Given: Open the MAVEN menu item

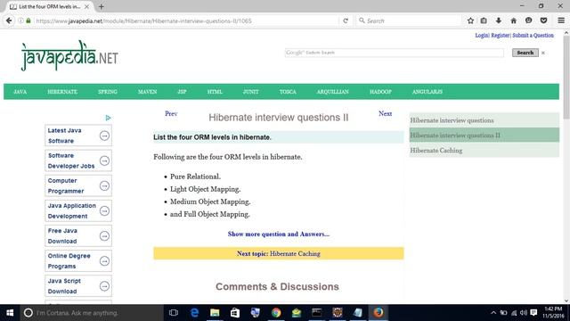Looking at the screenshot, I should [x=147, y=92].
